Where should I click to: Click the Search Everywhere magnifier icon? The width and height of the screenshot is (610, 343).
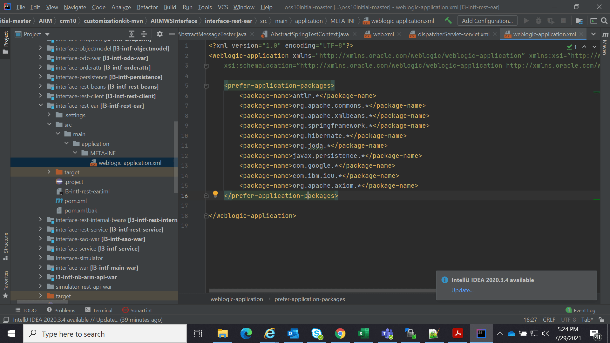(604, 21)
